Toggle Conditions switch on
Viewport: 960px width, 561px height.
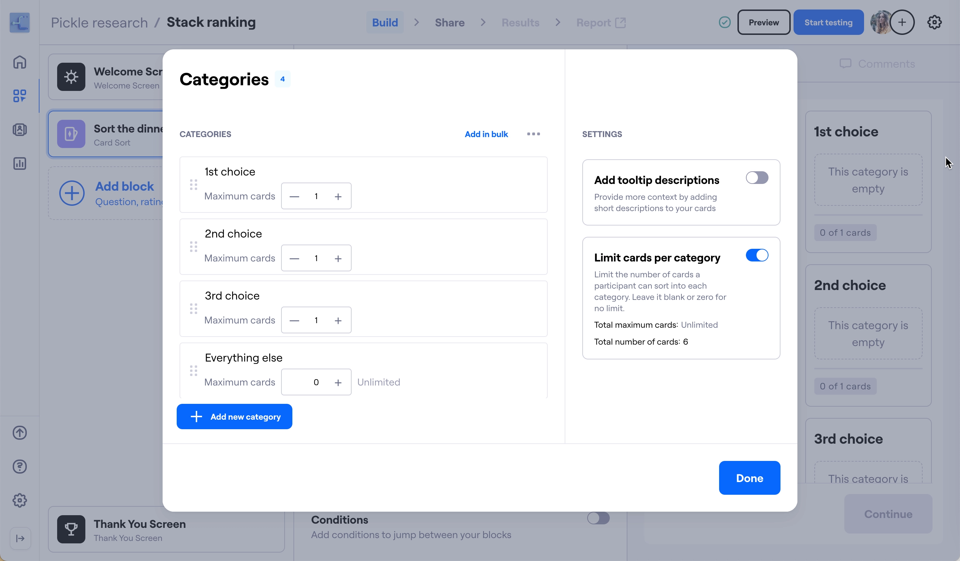(x=599, y=518)
